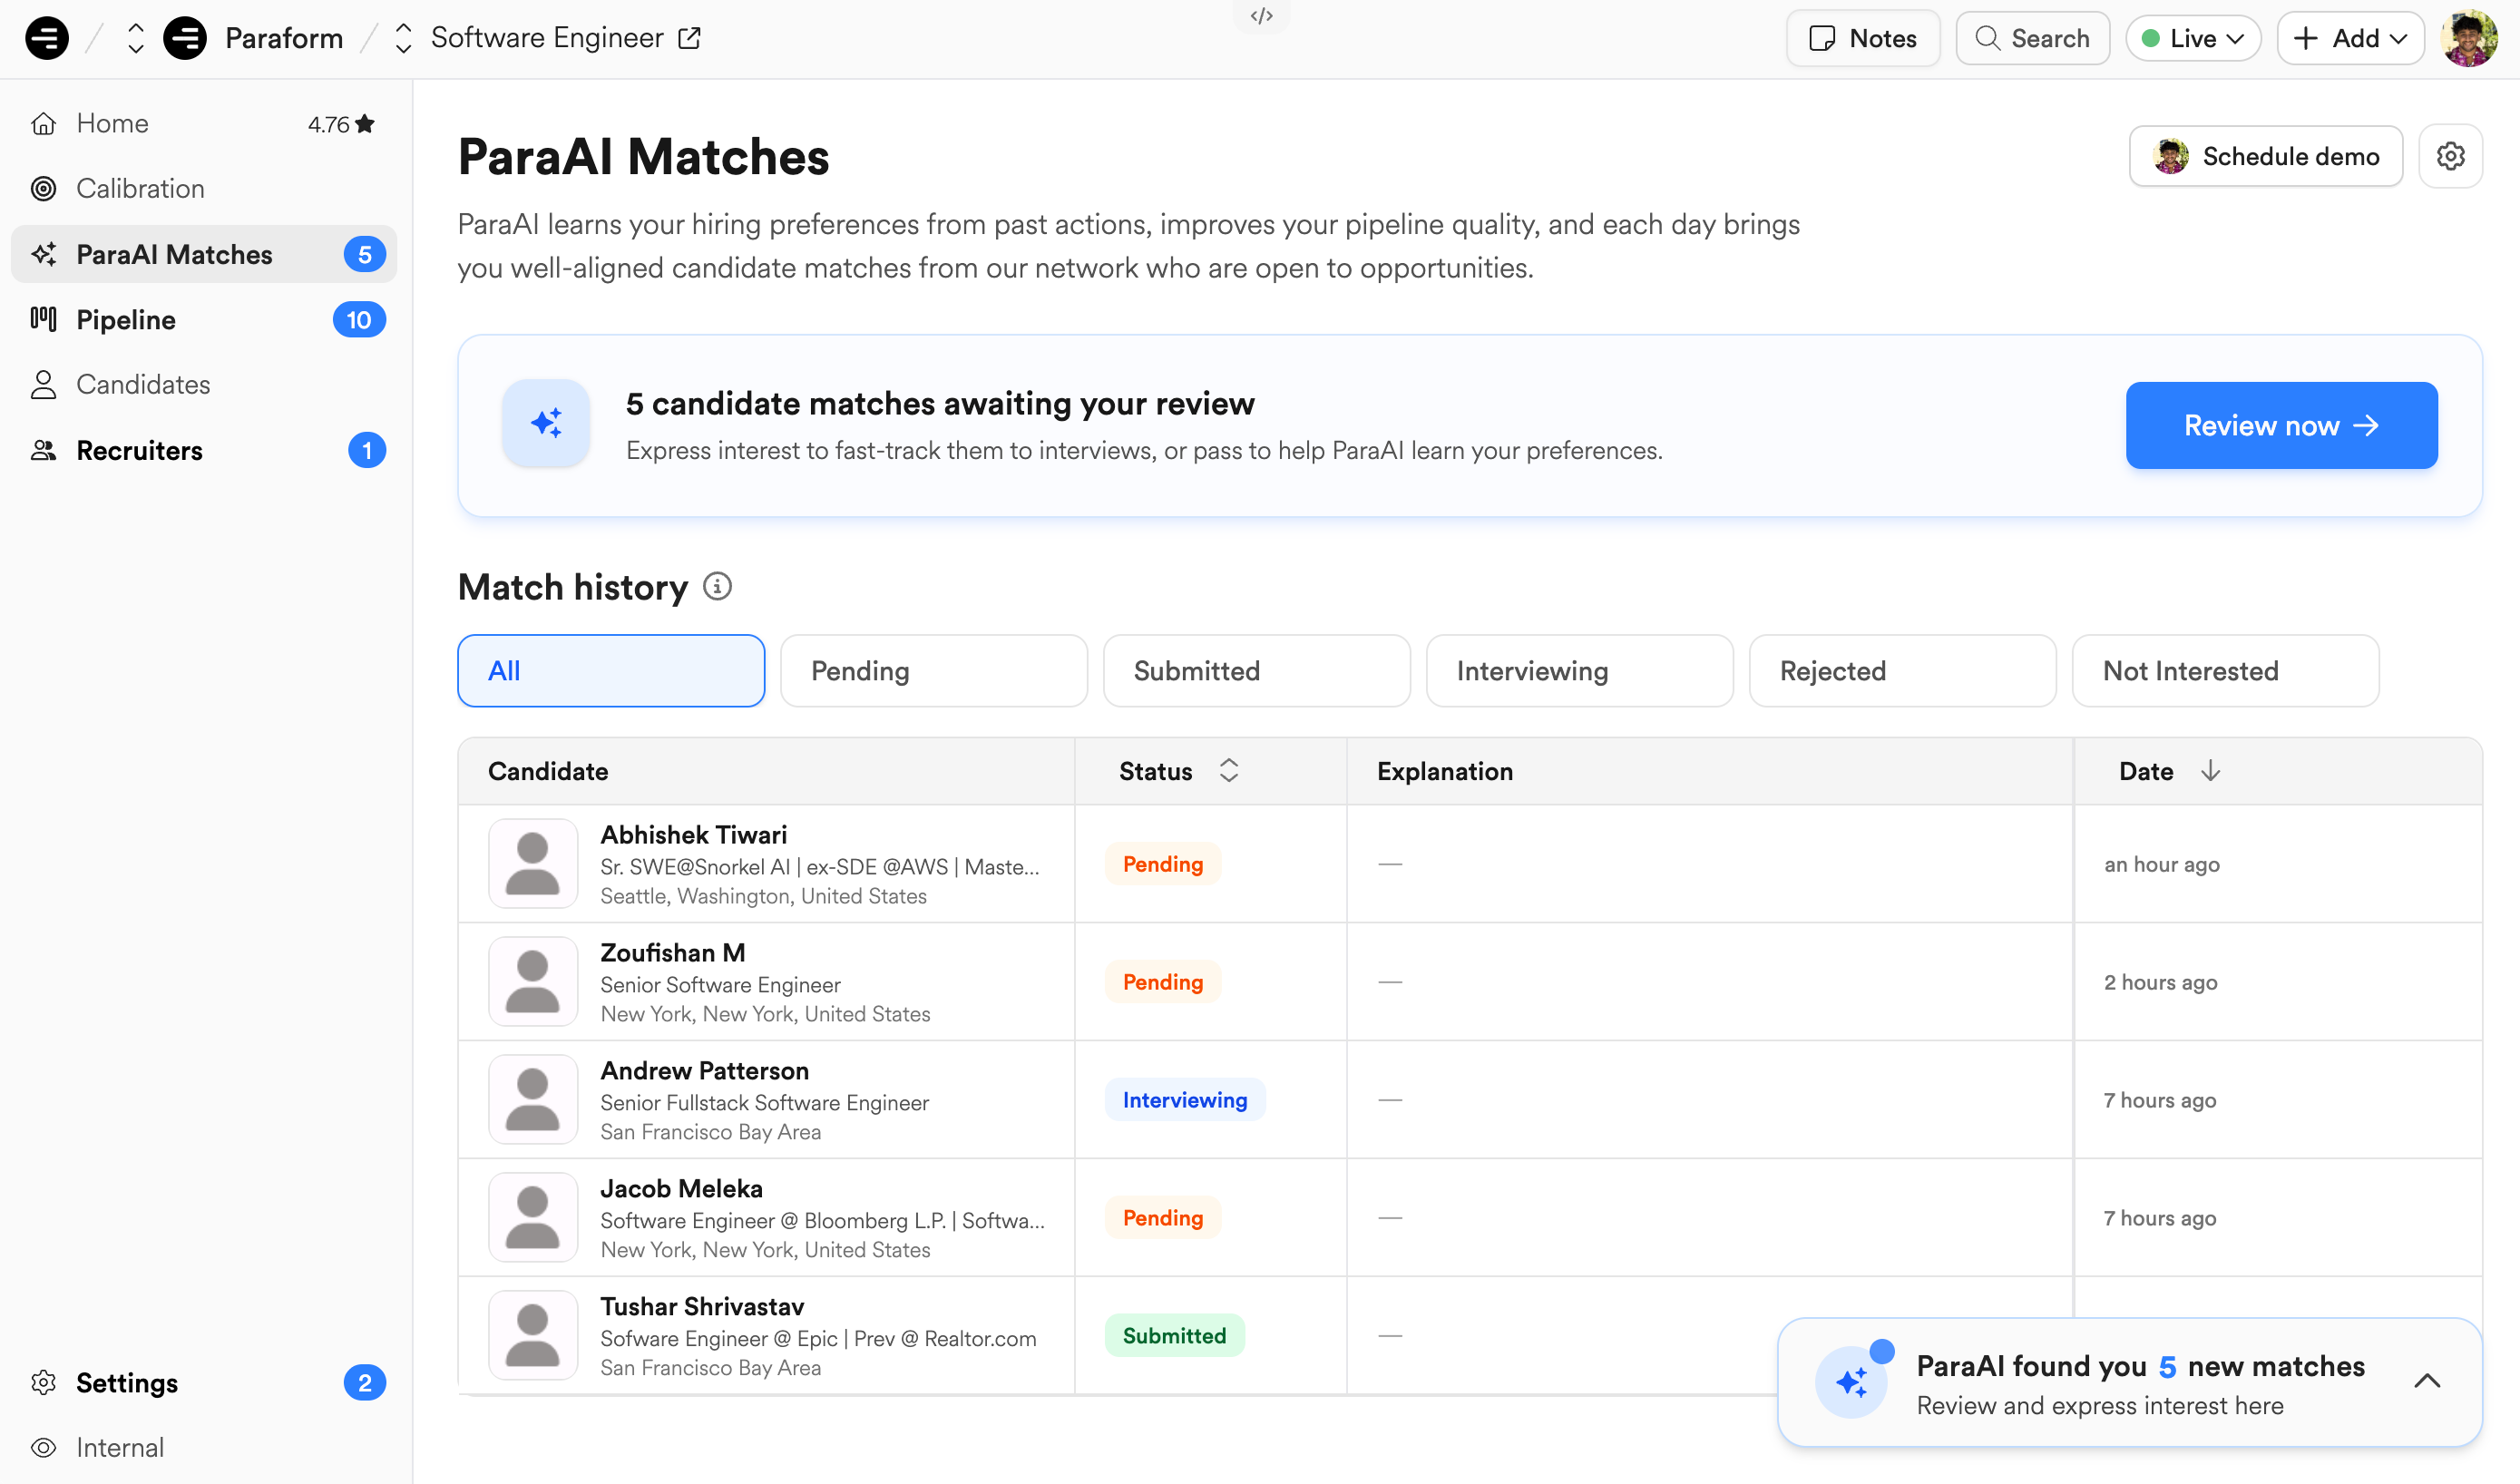
Task: Open Andrew Patterson's candidate name
Action: [x=704, y=1071]
